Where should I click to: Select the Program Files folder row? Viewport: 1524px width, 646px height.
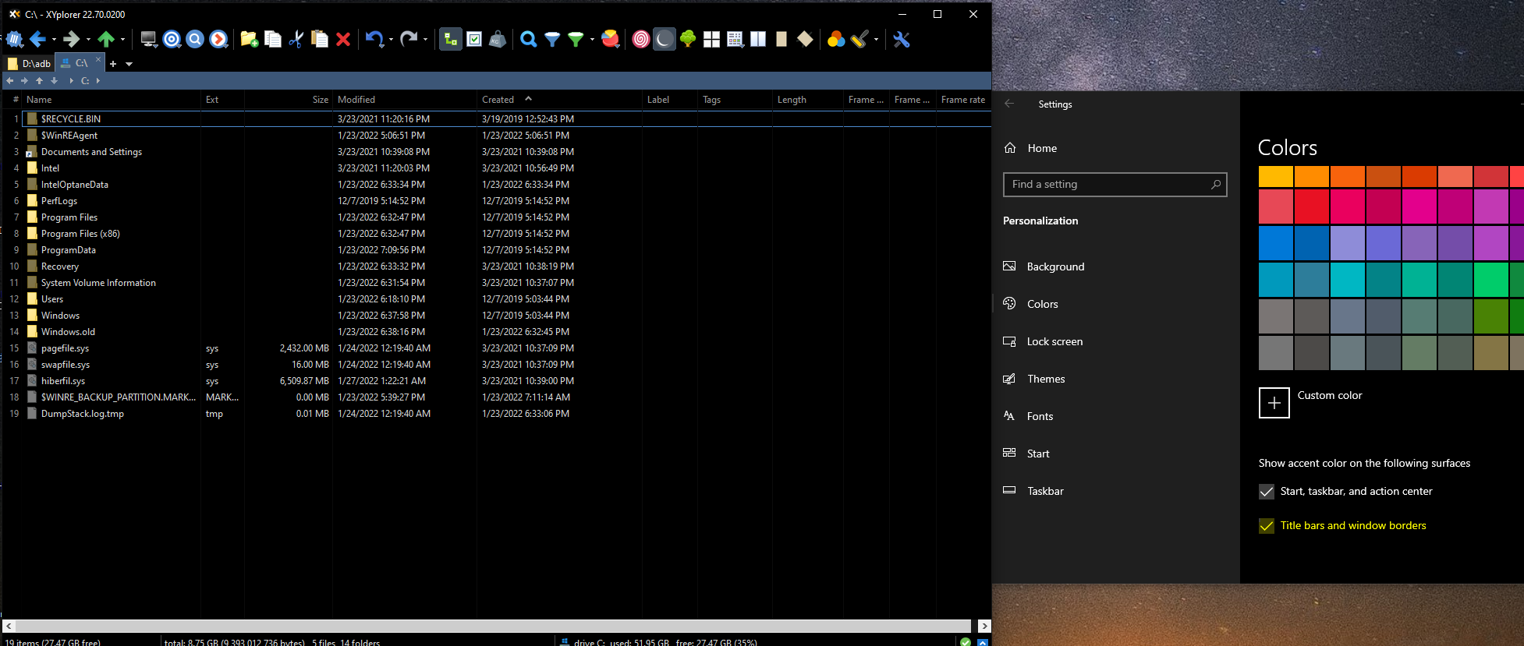point(496,217)
